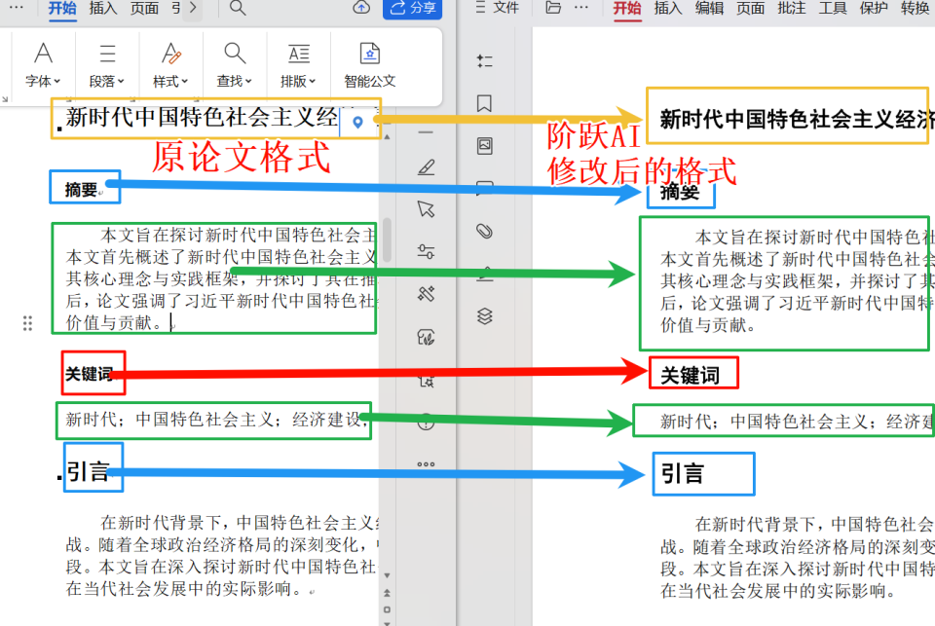Click the adjustment sliders icon in the sidebar
935x626 pixels.
(x=426, y=251)
